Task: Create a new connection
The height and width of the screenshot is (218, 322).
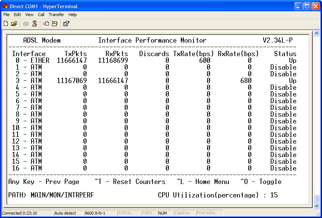Action: pyautogui.click(x=6, y=23)
